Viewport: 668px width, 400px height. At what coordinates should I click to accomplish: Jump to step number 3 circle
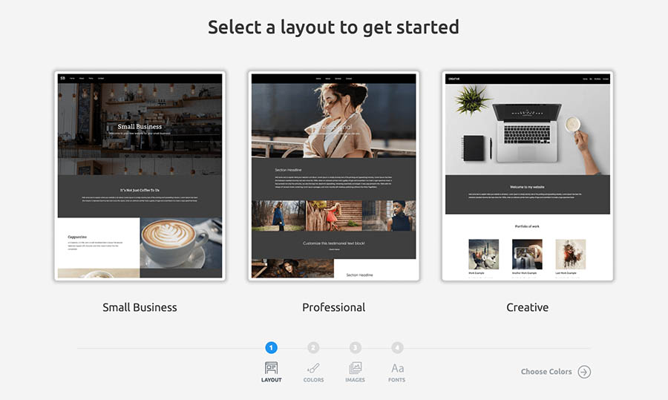click(356, 347)
